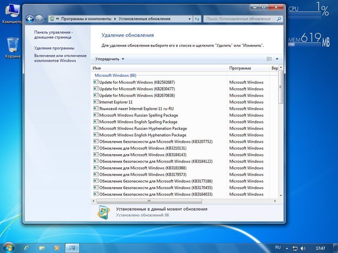Select Microsoft Windows Russian Hyphenation Package icon
This screenshot has height=253, width=338.
click(96, 128)
